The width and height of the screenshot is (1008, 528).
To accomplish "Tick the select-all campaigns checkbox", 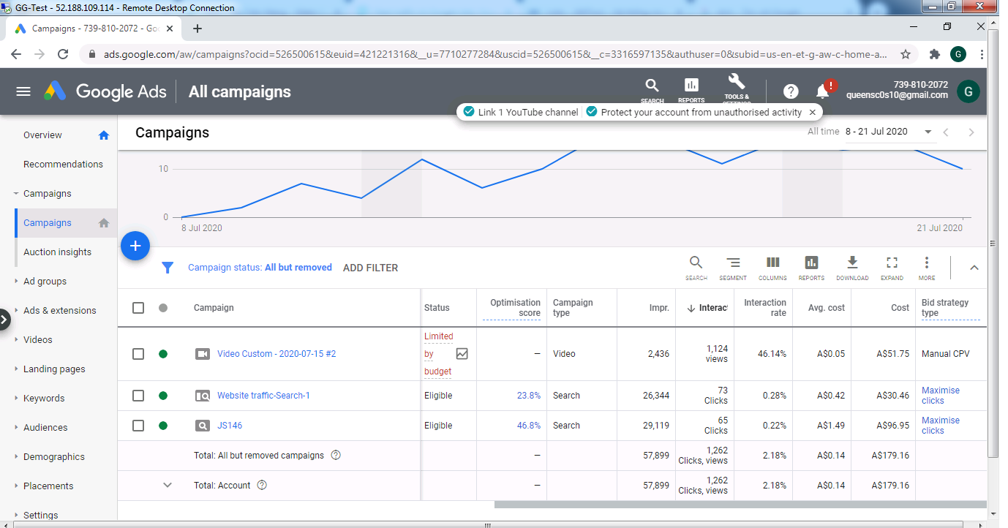I will [x=138, y=308].
